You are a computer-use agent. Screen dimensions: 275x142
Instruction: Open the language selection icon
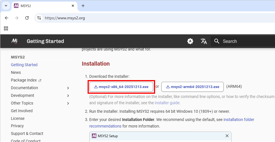pos(204,41)
